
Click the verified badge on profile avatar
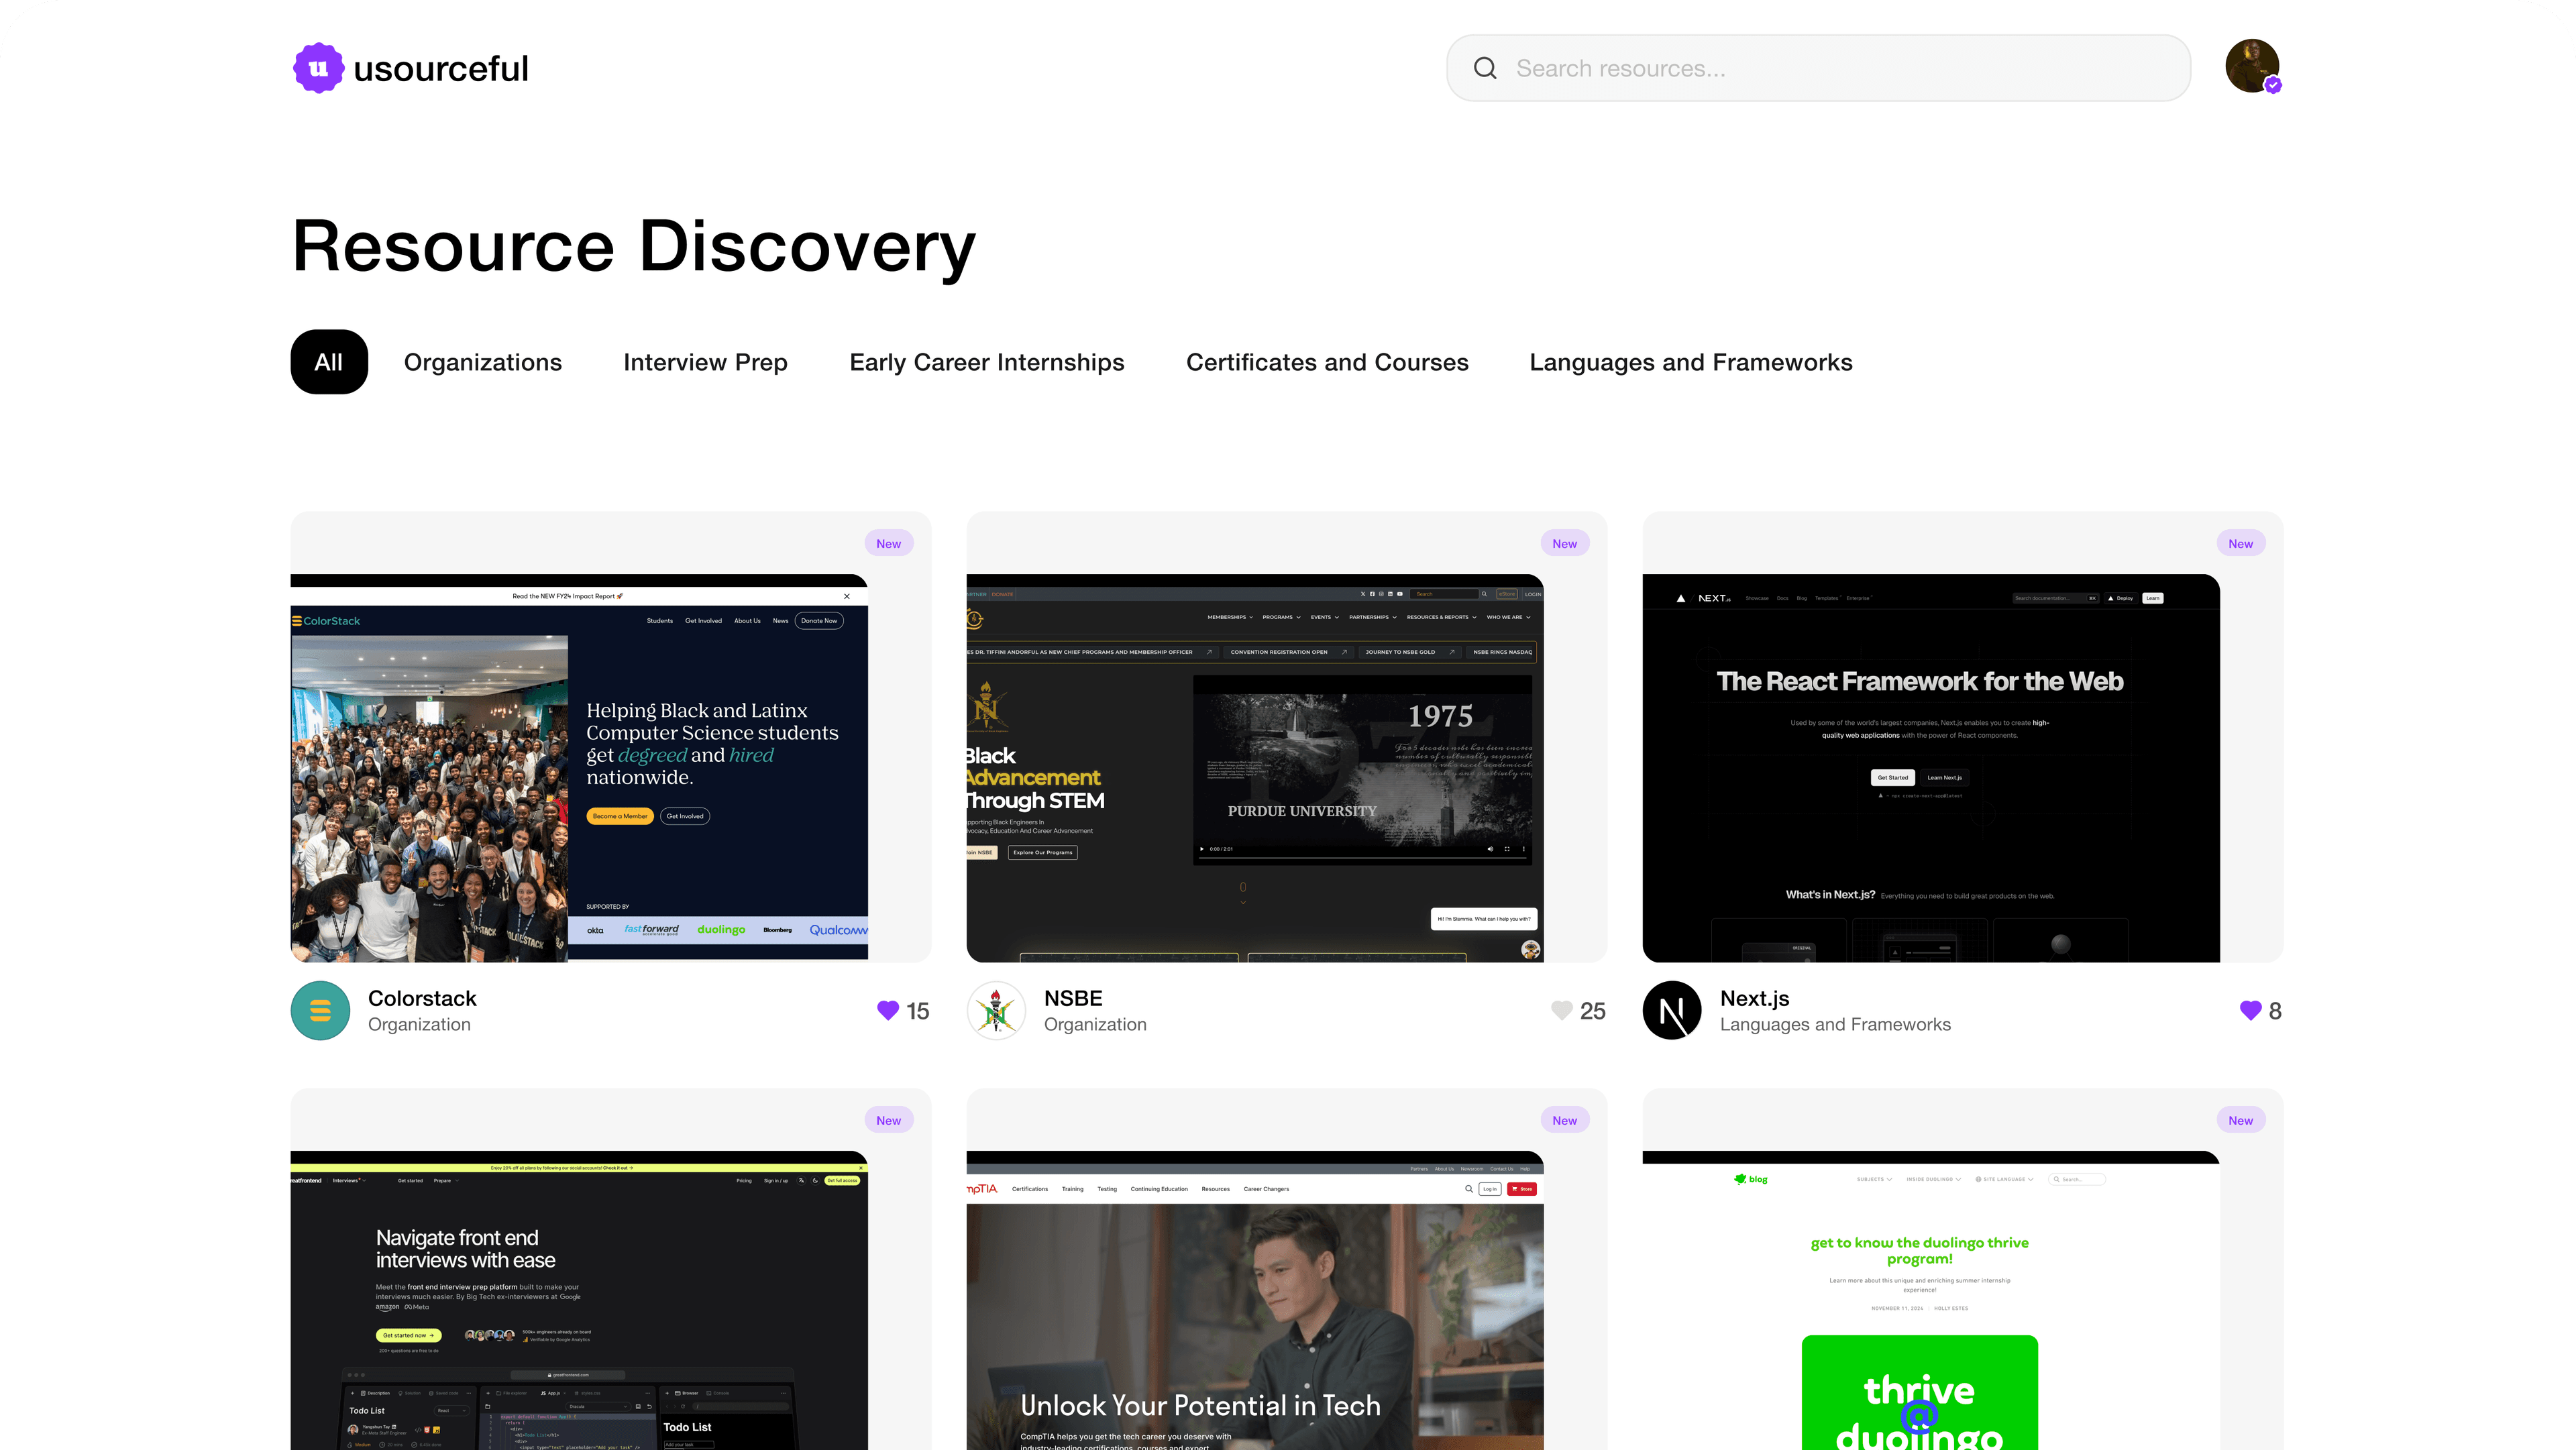[x=2273, y=85]
